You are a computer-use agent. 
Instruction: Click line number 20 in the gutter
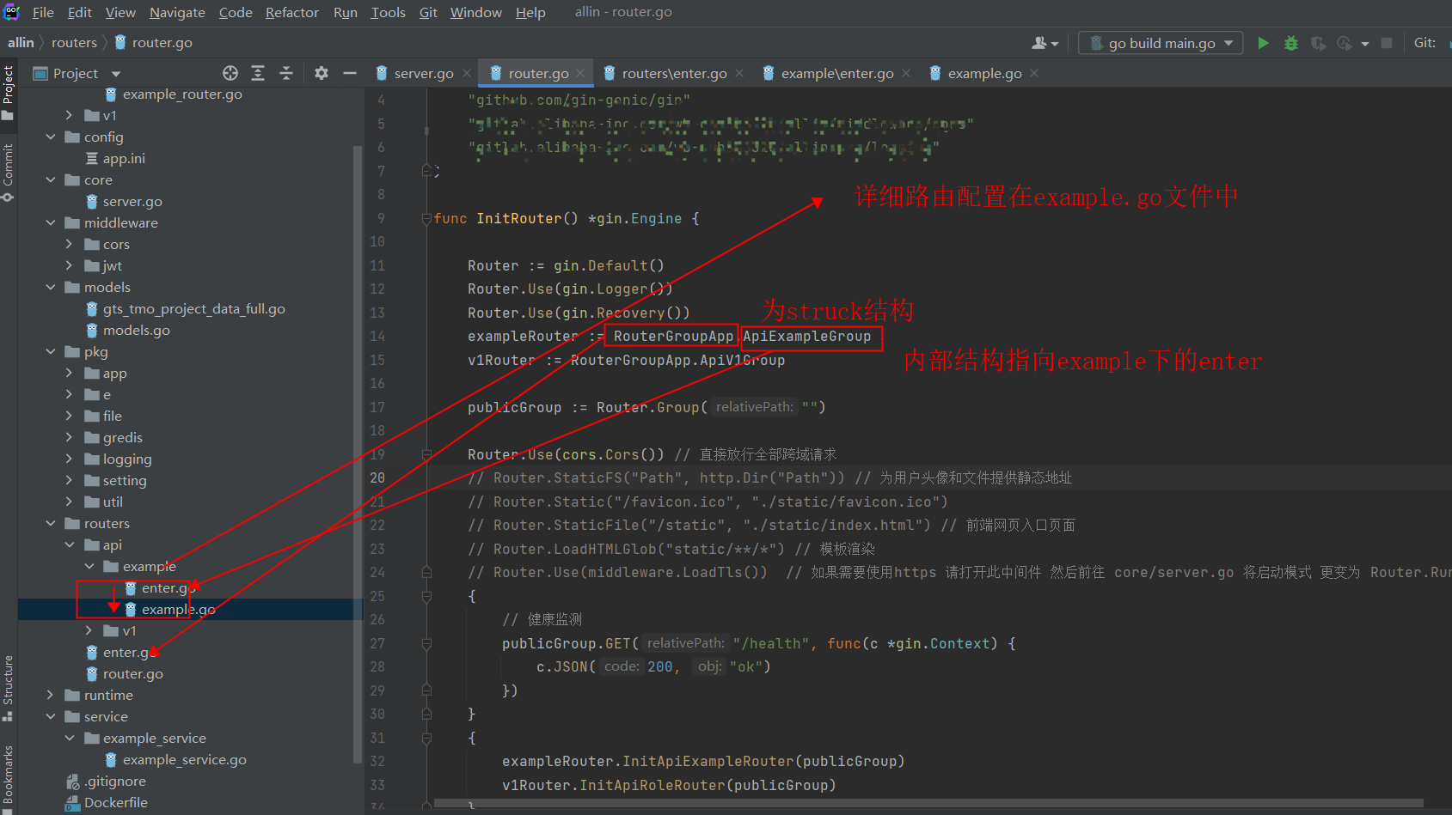[377, 477]
